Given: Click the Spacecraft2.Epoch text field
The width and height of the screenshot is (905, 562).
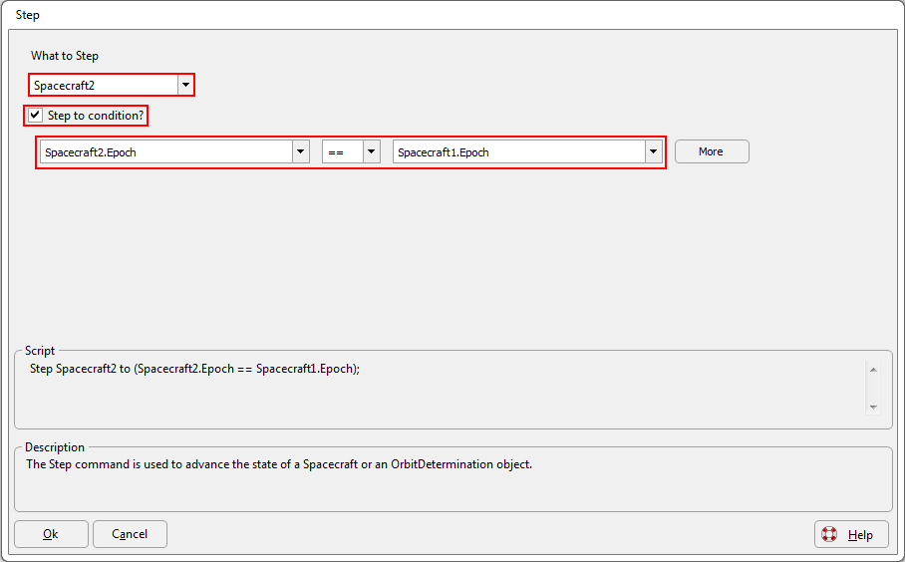Looking at the screenshot, I should click(166, 151).
